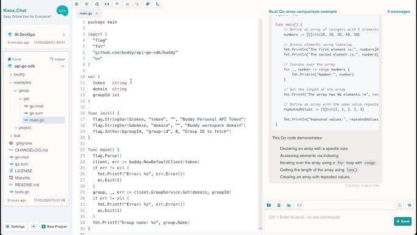This screenshot has width=417, height=235.
Task: Open the Makefile
Action: tap(19, 178)
